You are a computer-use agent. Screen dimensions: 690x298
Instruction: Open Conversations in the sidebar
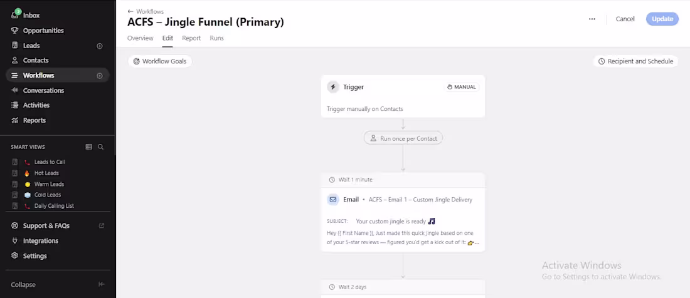pyautogui.click(x=43, y=90)
